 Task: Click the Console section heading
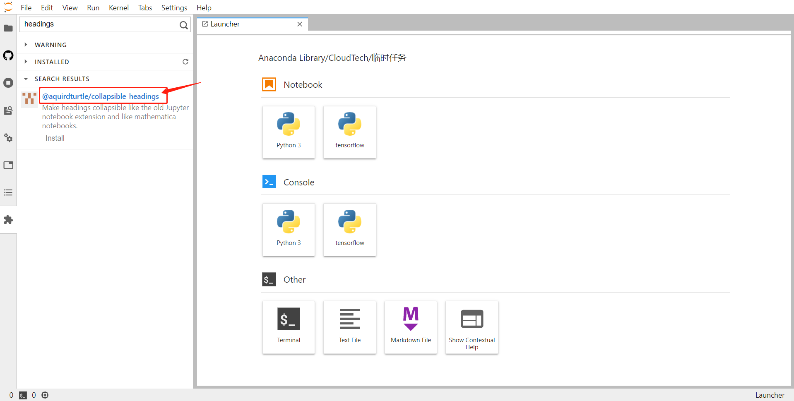(x=298, y=182)
